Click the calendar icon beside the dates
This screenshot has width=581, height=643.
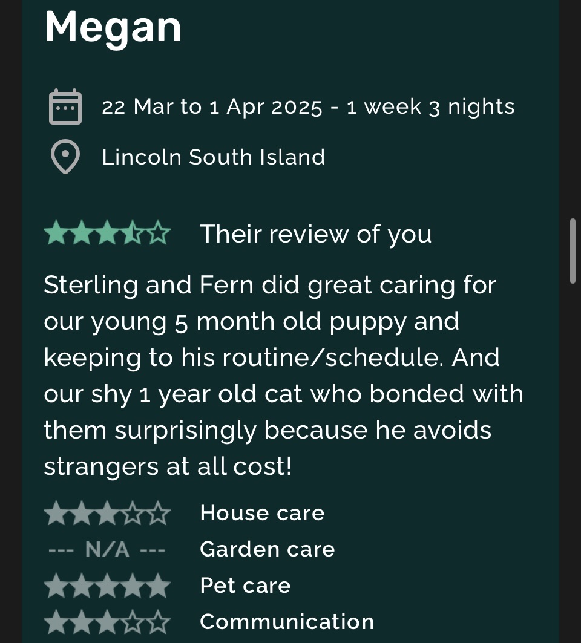pyautogui.click(x=65, y=107)
